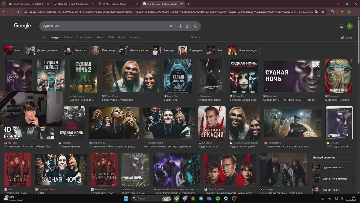Image resolution: width=360 pixels, height=203 pixels.
Task: Open the weather widget showing 20°C
Action: click(13, 198)
